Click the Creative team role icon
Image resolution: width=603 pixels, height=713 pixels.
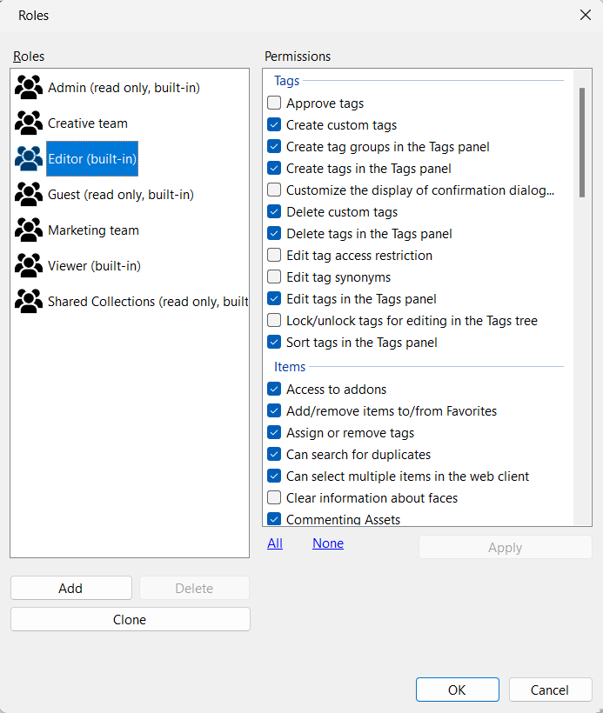[x=29, y=123]
